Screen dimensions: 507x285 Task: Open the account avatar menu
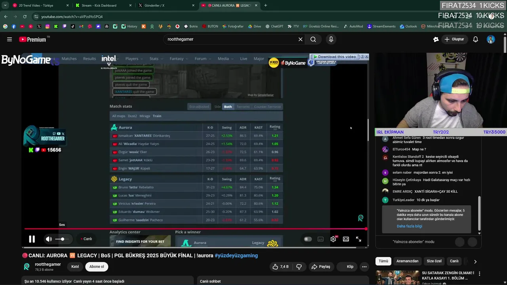click(x=491, y=39)
